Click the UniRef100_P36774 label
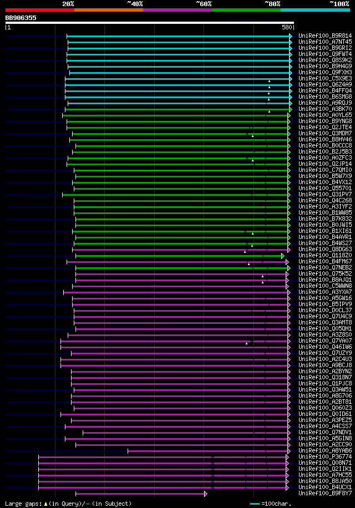The width and height of the screenshot is (355, 508). (325, 457)
